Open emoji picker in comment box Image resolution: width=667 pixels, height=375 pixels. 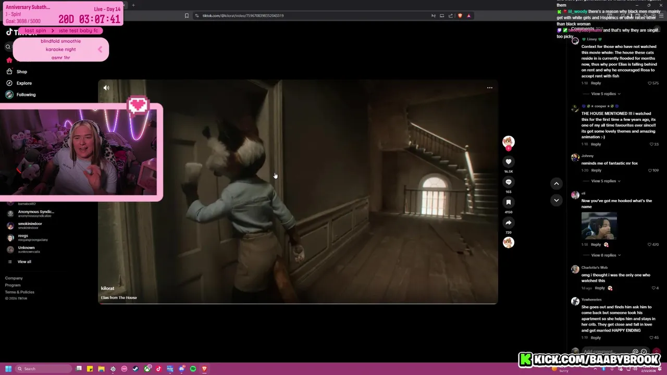pos(644,352)
